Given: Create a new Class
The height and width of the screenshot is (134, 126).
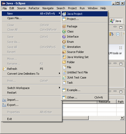Looking at the screenshot, I should point(85,31).
